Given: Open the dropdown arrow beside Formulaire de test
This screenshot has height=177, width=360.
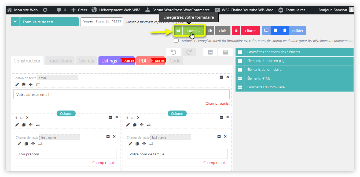Looking at the screenshot, I should click(15, 22).
